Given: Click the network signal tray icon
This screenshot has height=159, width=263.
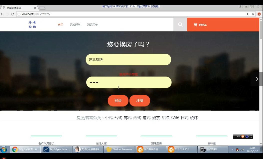Looking at the screenshot, I should tap(242, 150).
